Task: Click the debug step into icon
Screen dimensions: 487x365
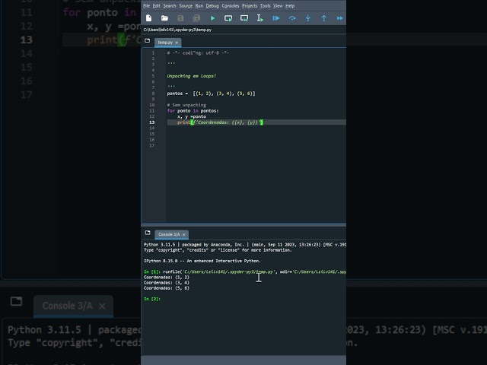Action: click(x=307, y=18)
